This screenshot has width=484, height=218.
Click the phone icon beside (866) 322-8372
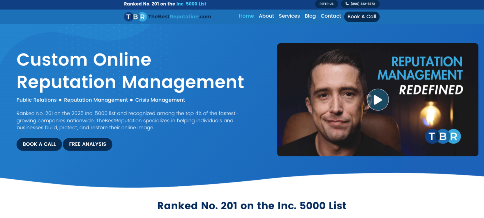347,4
